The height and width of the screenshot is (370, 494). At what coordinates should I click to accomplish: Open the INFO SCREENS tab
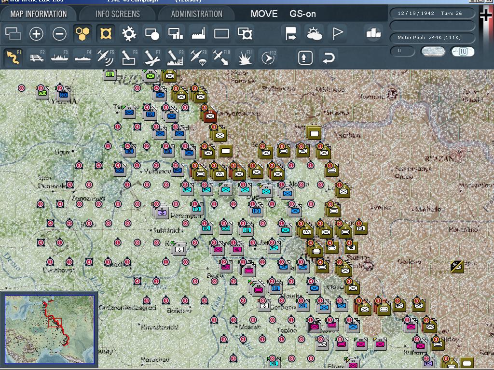point(118,14)
